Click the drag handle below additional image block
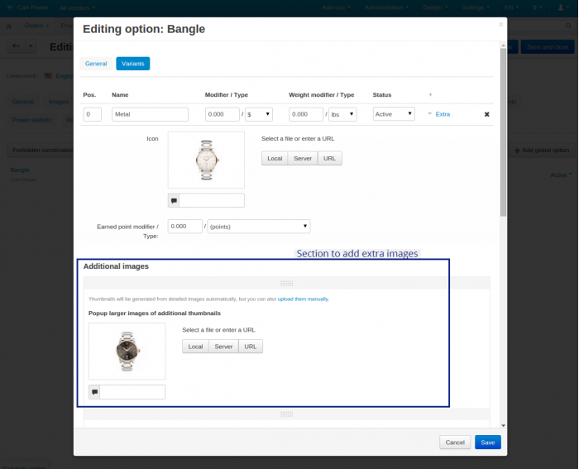This screenshot has width=579, height=469. point(286,414)
